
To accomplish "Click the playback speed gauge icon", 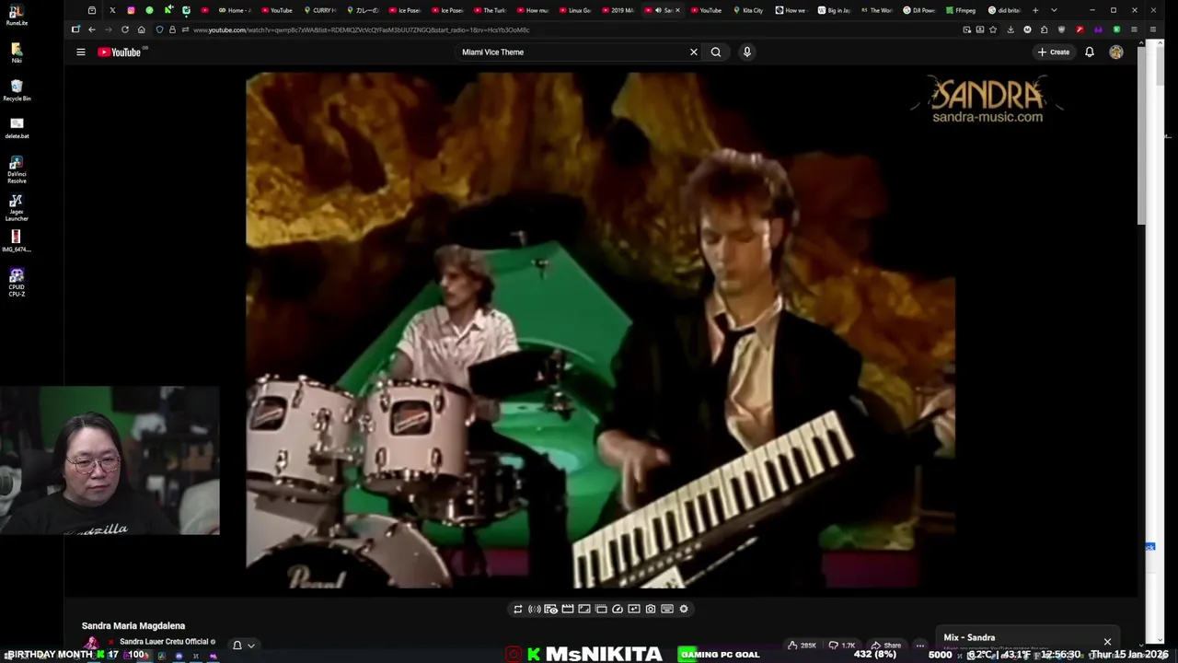I will [x=618, y=610].
